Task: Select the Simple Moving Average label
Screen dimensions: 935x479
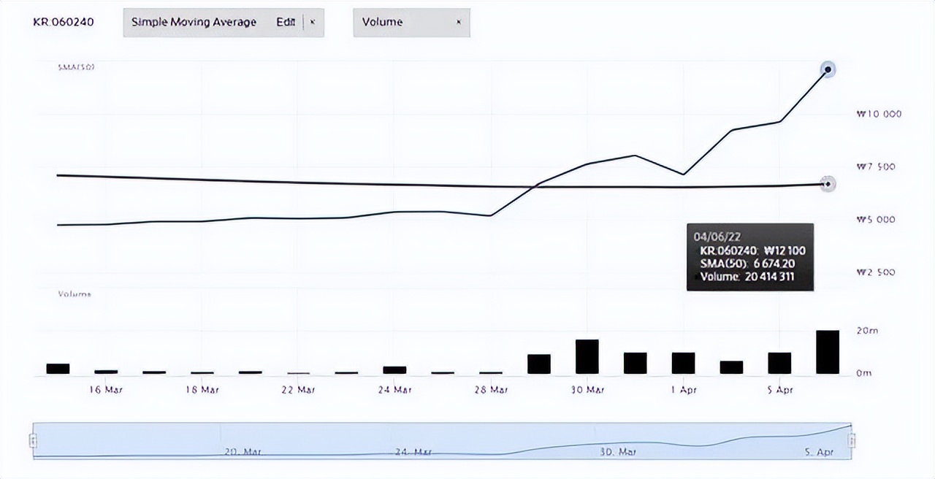Action: [194, 22]
